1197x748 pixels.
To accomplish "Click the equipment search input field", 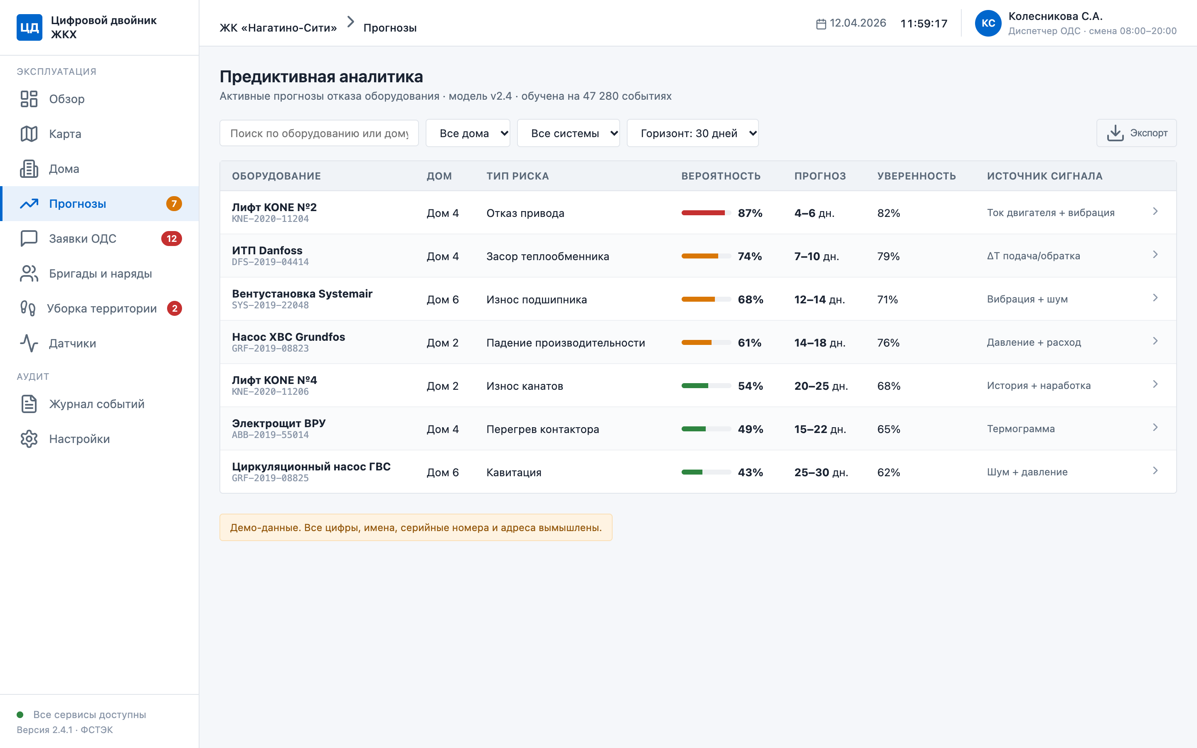I will tap(319, 133).
